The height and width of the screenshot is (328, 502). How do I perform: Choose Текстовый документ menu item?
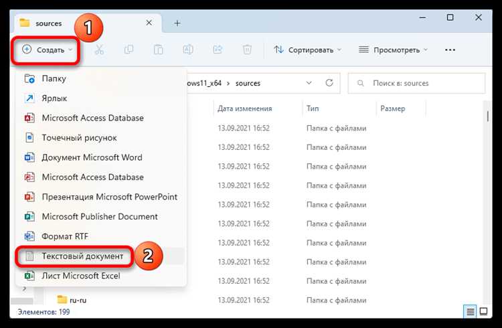tap(101, 256)
